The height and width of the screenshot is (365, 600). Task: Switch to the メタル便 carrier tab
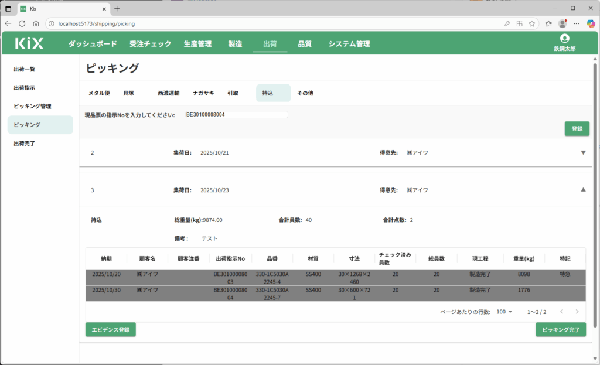99,93
